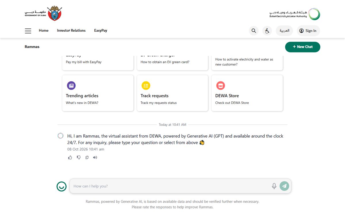Open EasyPay in navigation bar
This screenshot has width=345, height=216.
pyautogui.click(x=101, y=31)
